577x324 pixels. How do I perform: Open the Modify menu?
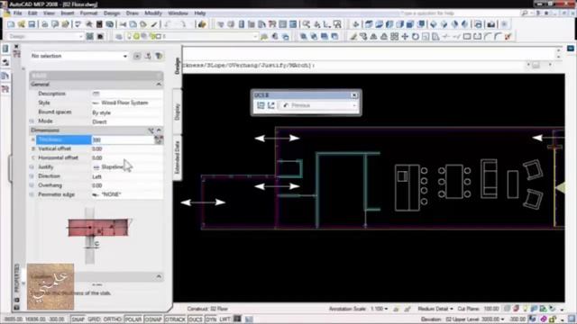(x=153, y=13)
